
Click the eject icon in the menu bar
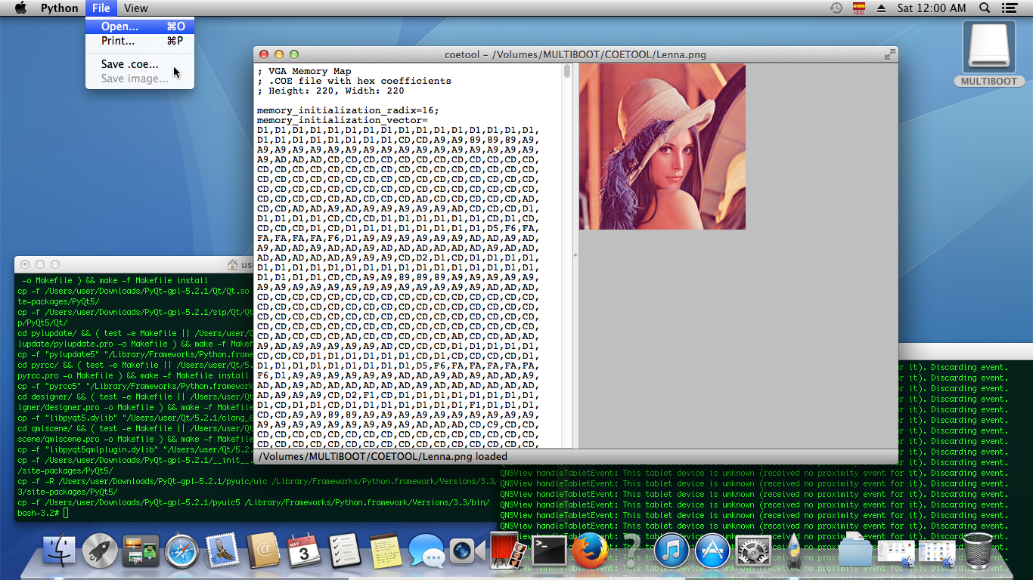point(881,8)
